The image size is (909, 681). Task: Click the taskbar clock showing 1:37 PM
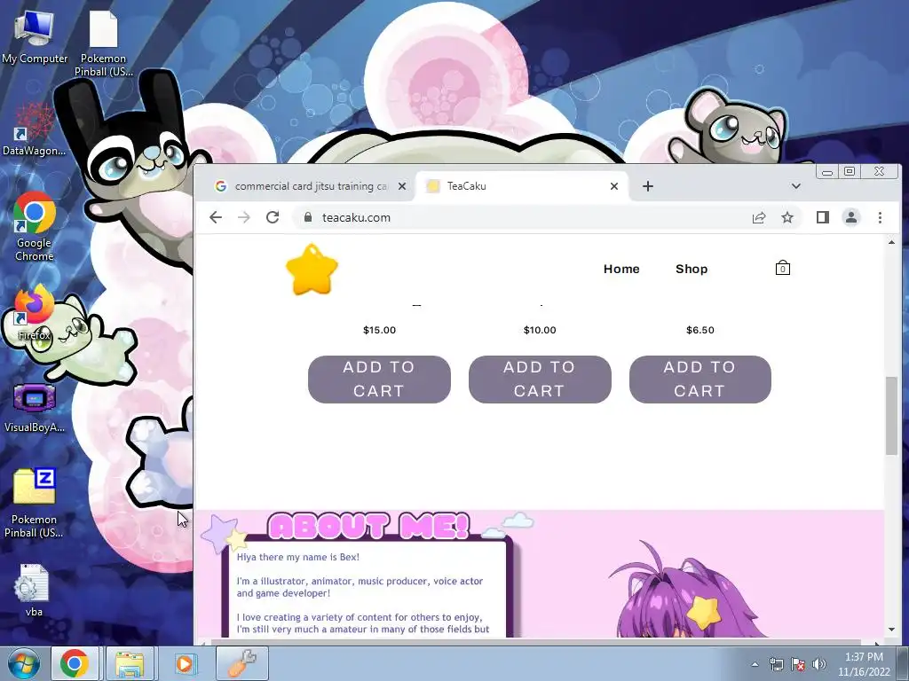(x=864, y=664)
